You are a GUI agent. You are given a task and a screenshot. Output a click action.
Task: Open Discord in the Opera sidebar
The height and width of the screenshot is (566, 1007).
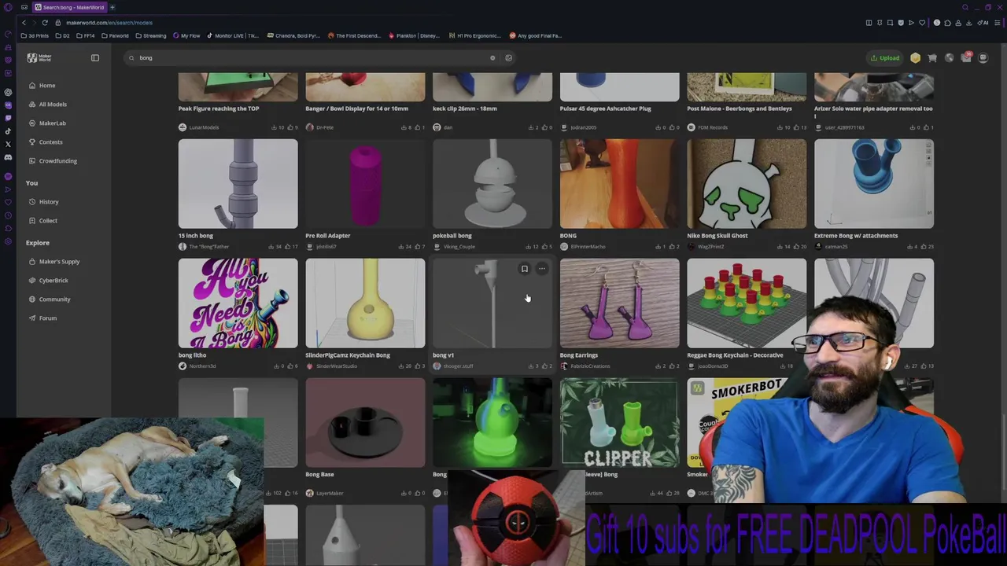click(8, 157)
